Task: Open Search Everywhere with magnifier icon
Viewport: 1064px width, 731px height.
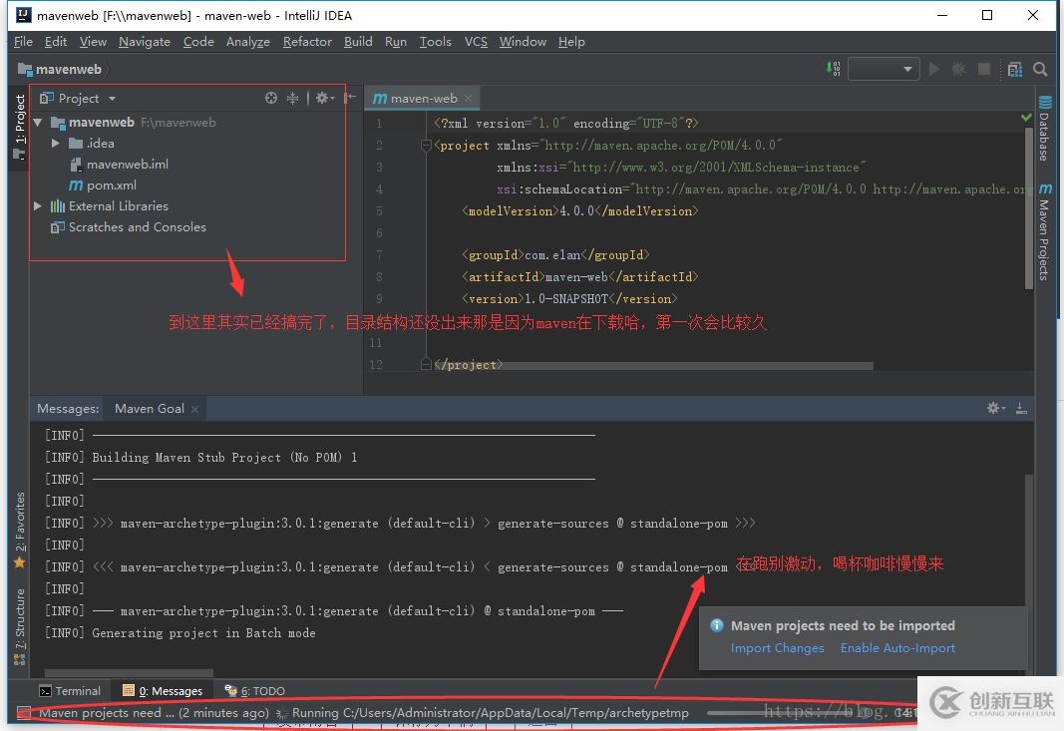Action: coord(1041,69)
